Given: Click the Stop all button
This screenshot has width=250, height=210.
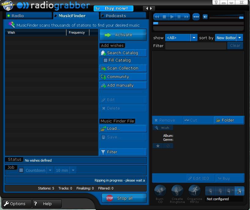Looking at the screenshot, I should click(124, 198).
